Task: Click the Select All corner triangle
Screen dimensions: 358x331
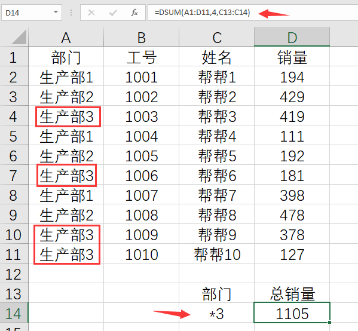Action: (x=19, y=37)
